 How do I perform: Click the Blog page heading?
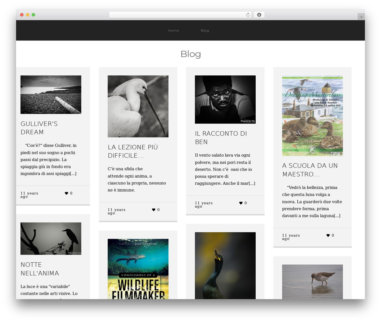(190, 54)
